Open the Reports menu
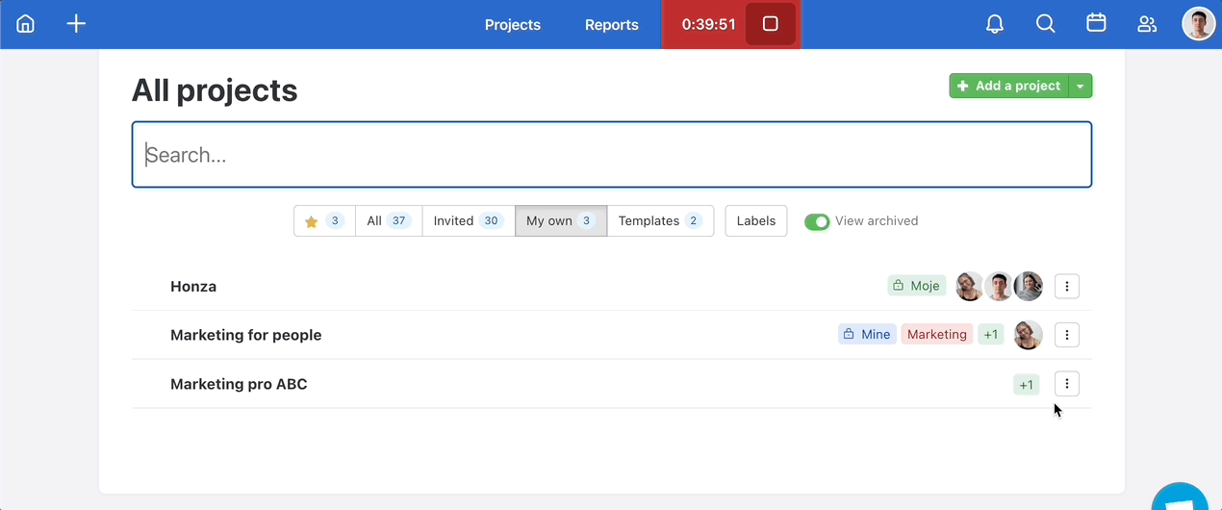 (612, 25)
